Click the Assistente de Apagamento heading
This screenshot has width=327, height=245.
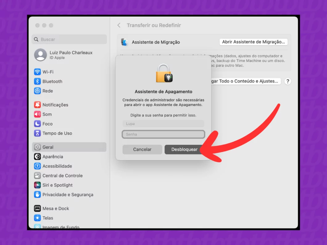[x=163, y=92]
